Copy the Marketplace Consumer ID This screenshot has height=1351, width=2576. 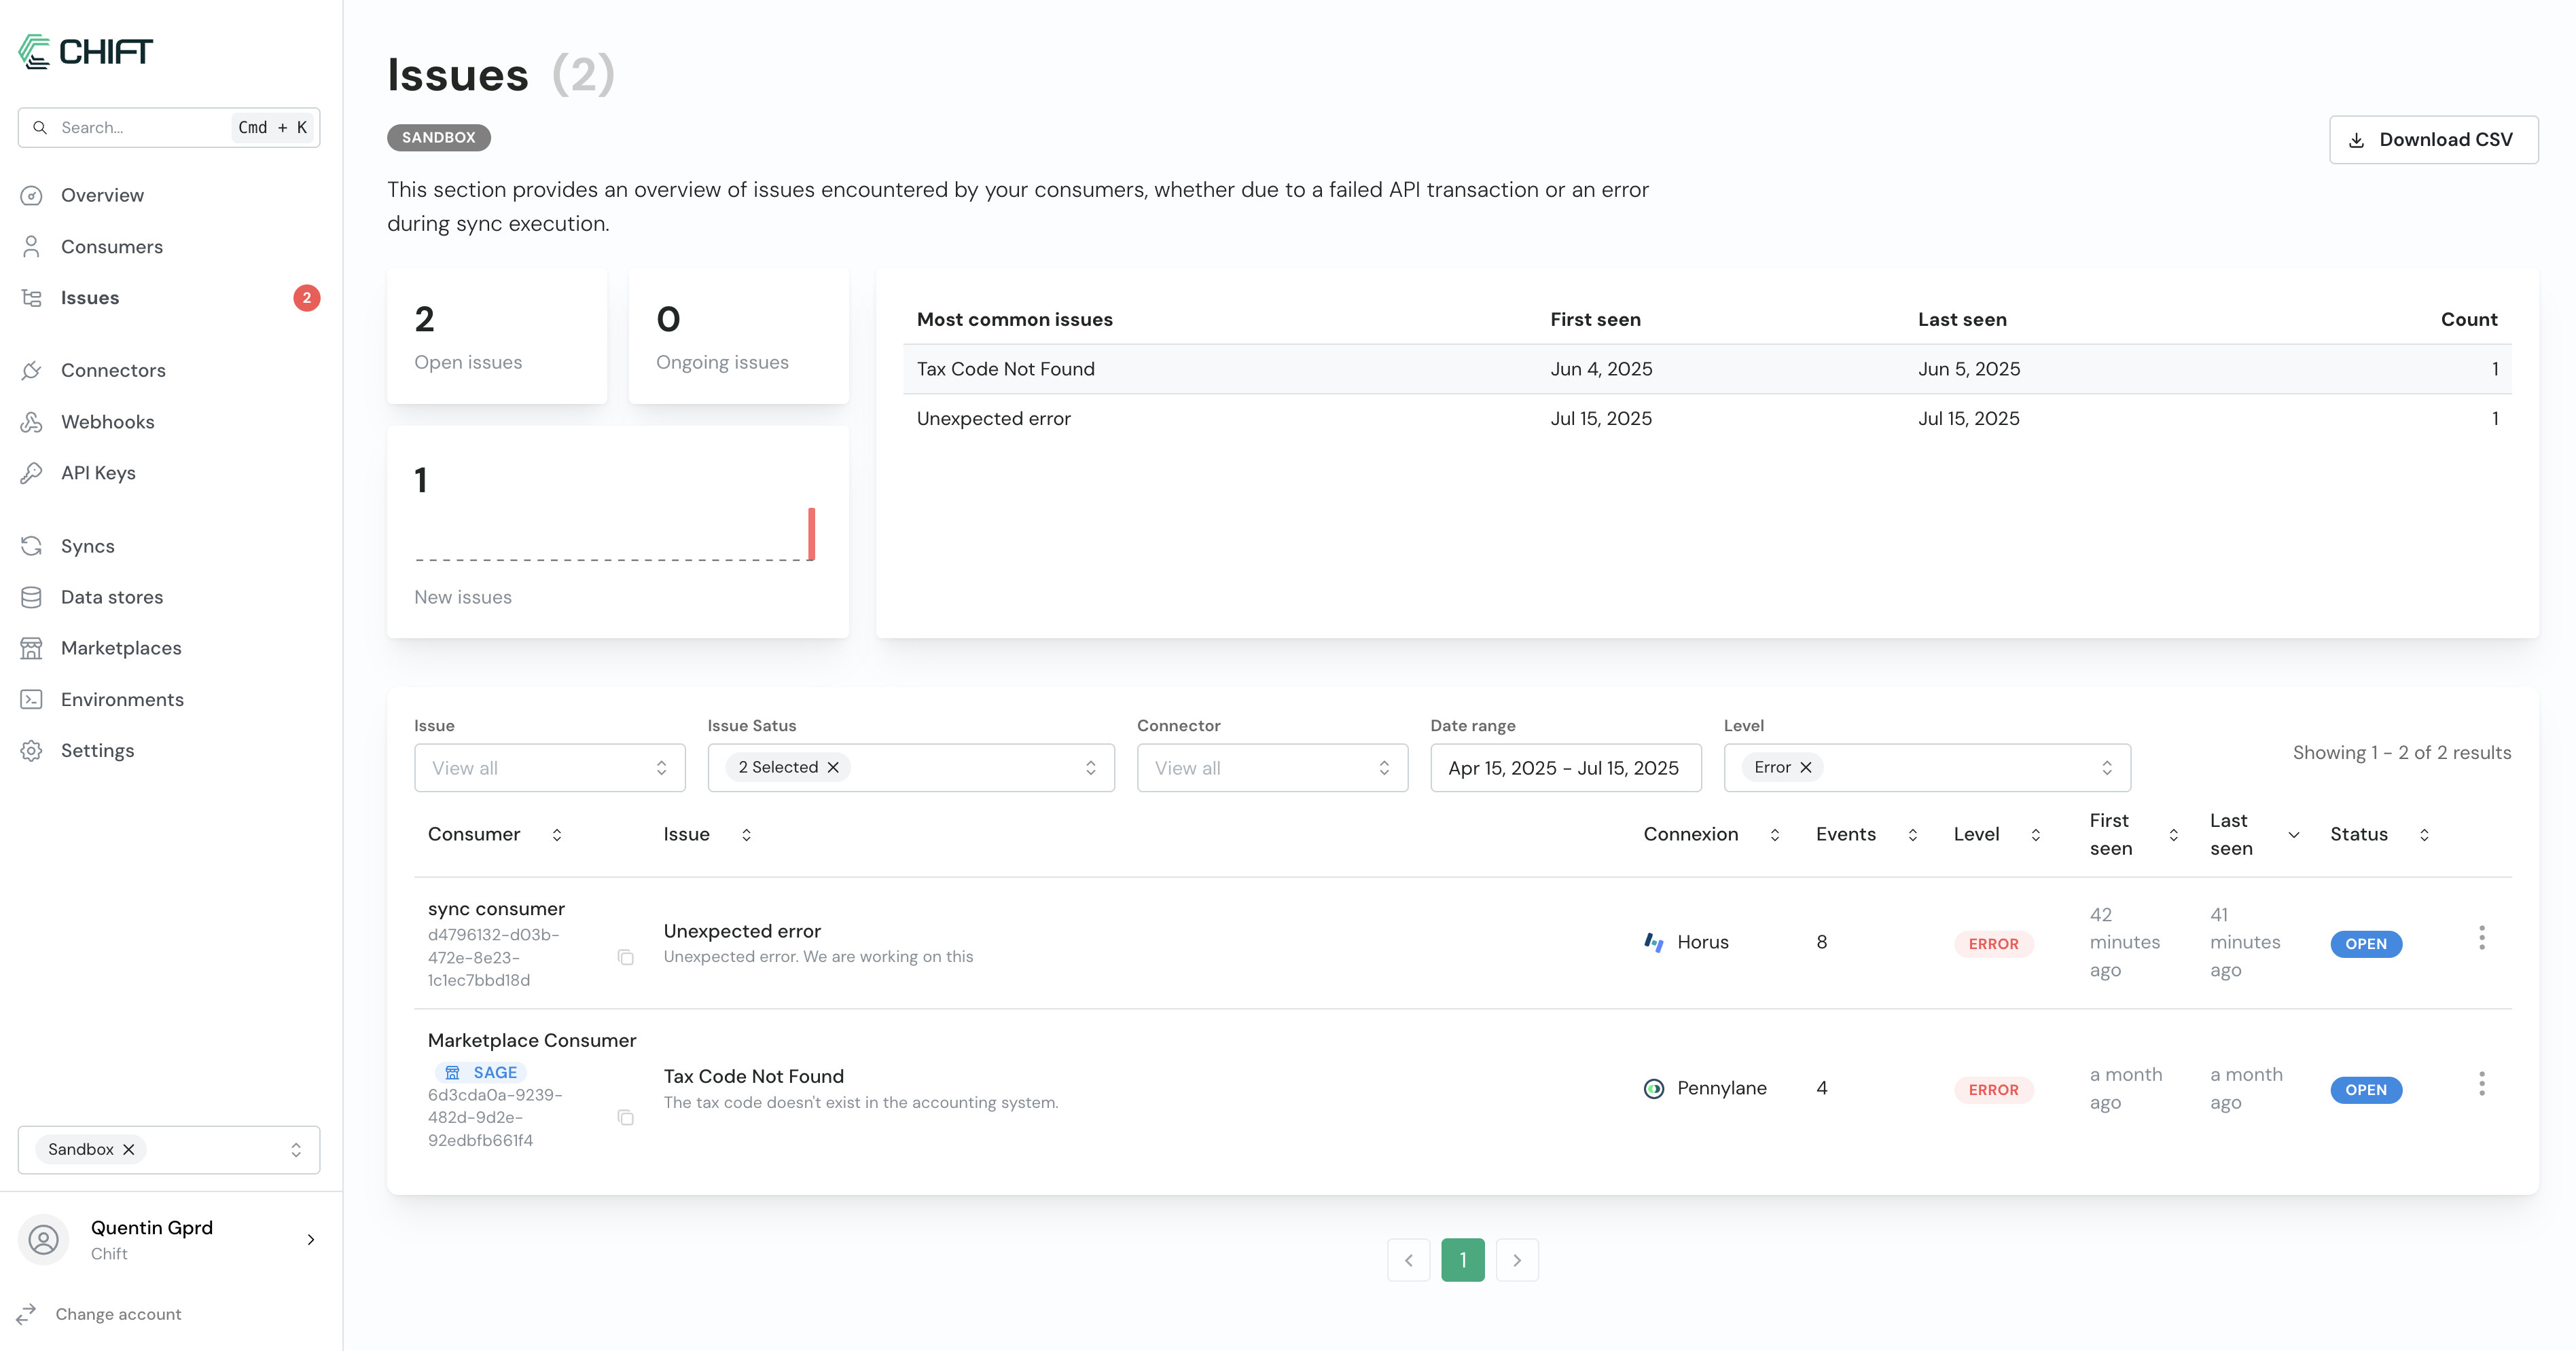[x=625, y=1117]
